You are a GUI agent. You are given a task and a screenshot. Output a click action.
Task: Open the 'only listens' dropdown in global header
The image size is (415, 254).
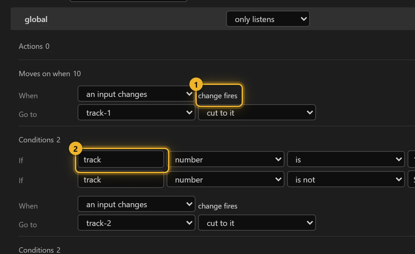coord(268,19)
